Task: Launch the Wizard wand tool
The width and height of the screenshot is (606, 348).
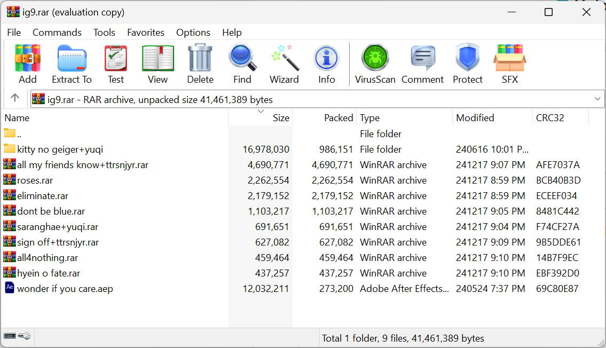Action: click(x=284, y=64)
